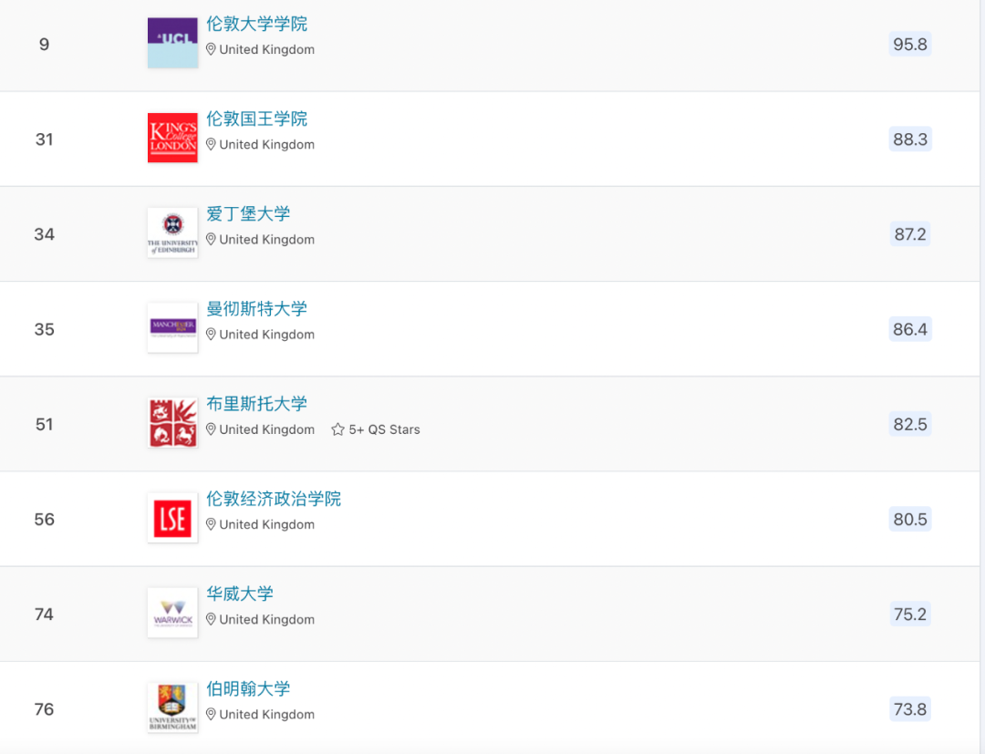Click United Kingdom text under 伦敦大学学院
Image resolution: width=985 pixels, height=754 pixels.
click(267, 49)
